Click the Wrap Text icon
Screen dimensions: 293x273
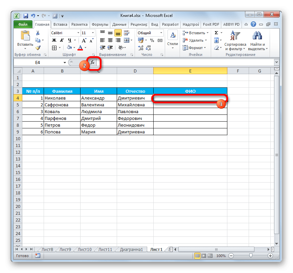click(127, 33)
